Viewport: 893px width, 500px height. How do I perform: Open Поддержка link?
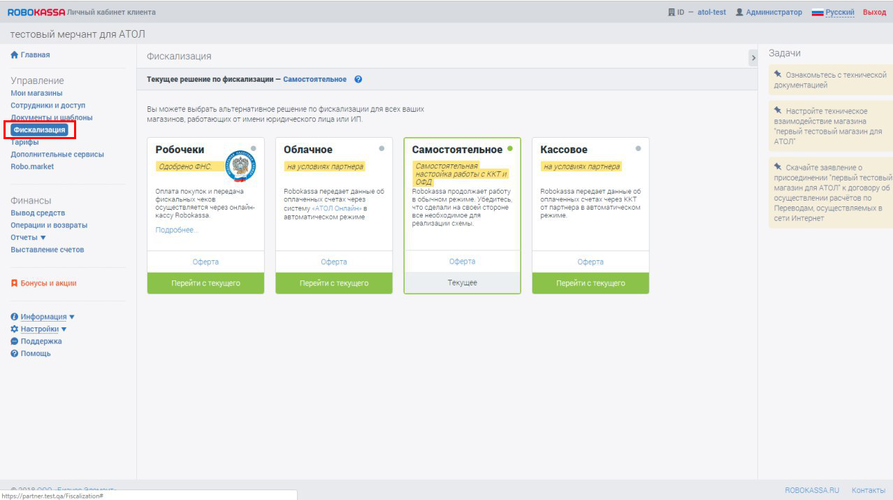pos(41,341)
